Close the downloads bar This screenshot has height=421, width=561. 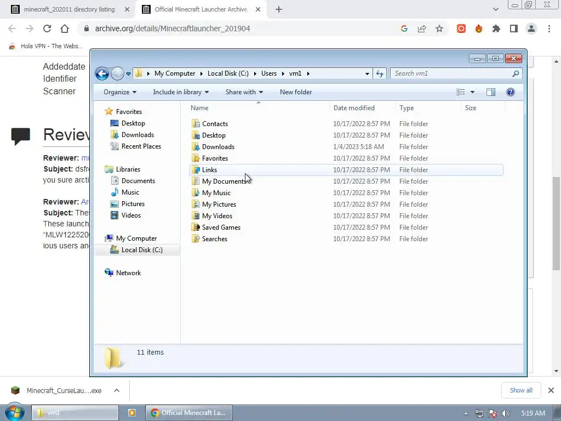551,390
